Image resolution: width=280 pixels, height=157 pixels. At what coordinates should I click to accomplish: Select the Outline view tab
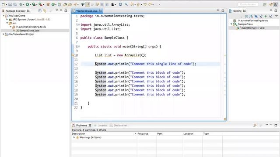point(237,11)
